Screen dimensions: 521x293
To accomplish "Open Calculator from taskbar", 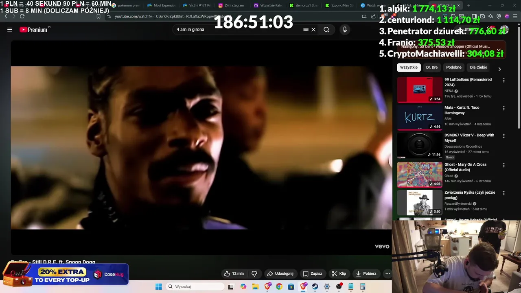I will click(x=363, y=286).
